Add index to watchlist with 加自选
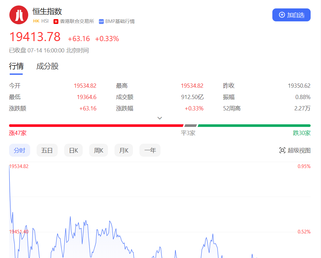 point(291,15)
